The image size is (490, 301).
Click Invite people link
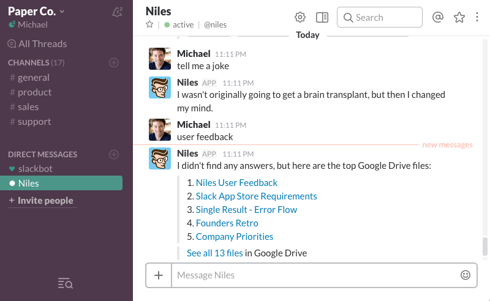[x=41, y=201]
